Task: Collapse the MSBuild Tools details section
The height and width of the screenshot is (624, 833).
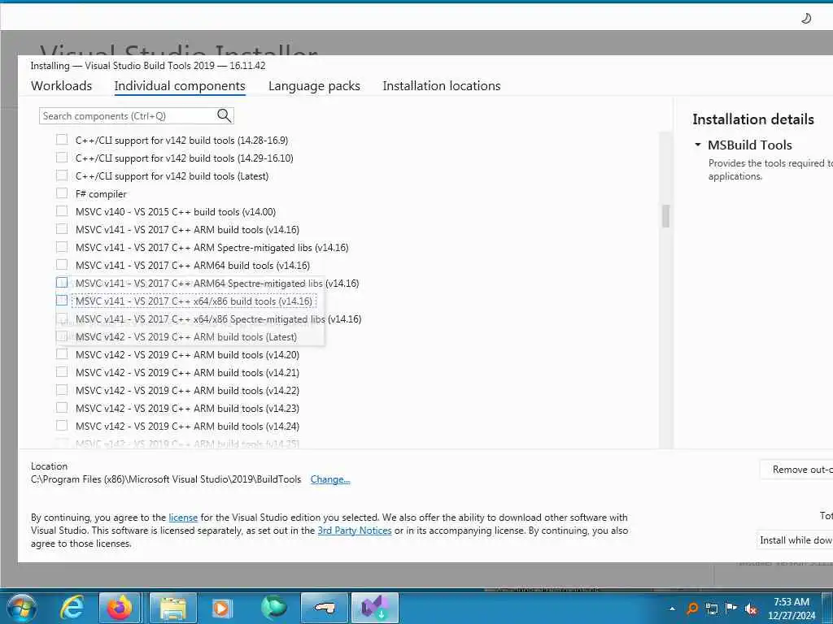Action: click(x=698, y=145)
